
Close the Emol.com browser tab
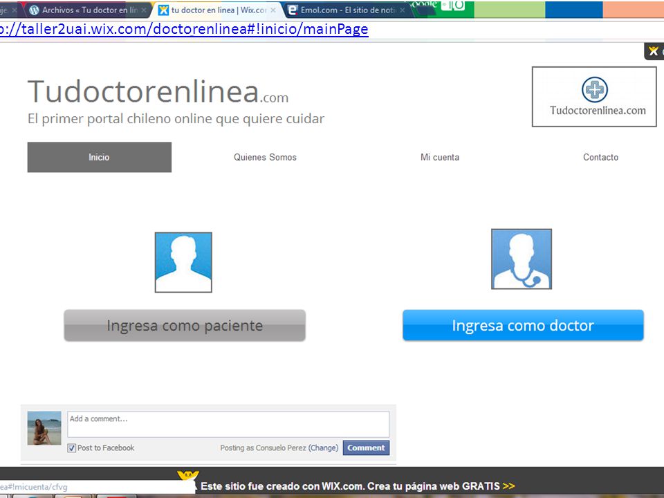point(403,10)
